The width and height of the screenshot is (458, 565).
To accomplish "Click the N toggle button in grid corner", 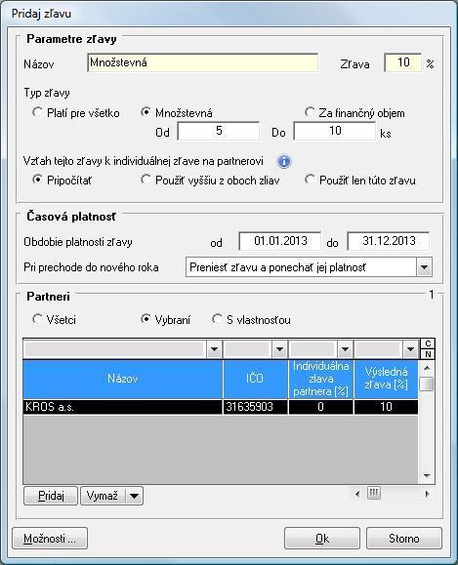I will click(x=428, y=354).
